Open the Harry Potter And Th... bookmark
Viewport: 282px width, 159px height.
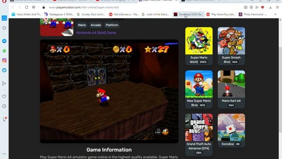(26, 14)
